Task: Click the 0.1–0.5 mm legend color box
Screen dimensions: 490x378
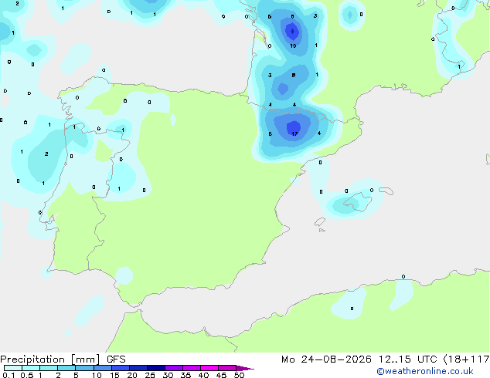Action: coord(13,368)
